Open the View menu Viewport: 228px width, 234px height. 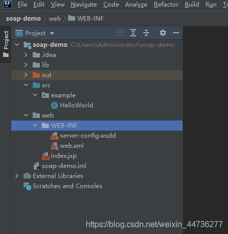tap(58, 5)
